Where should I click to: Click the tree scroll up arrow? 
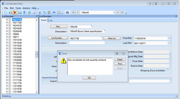[37, 20]
